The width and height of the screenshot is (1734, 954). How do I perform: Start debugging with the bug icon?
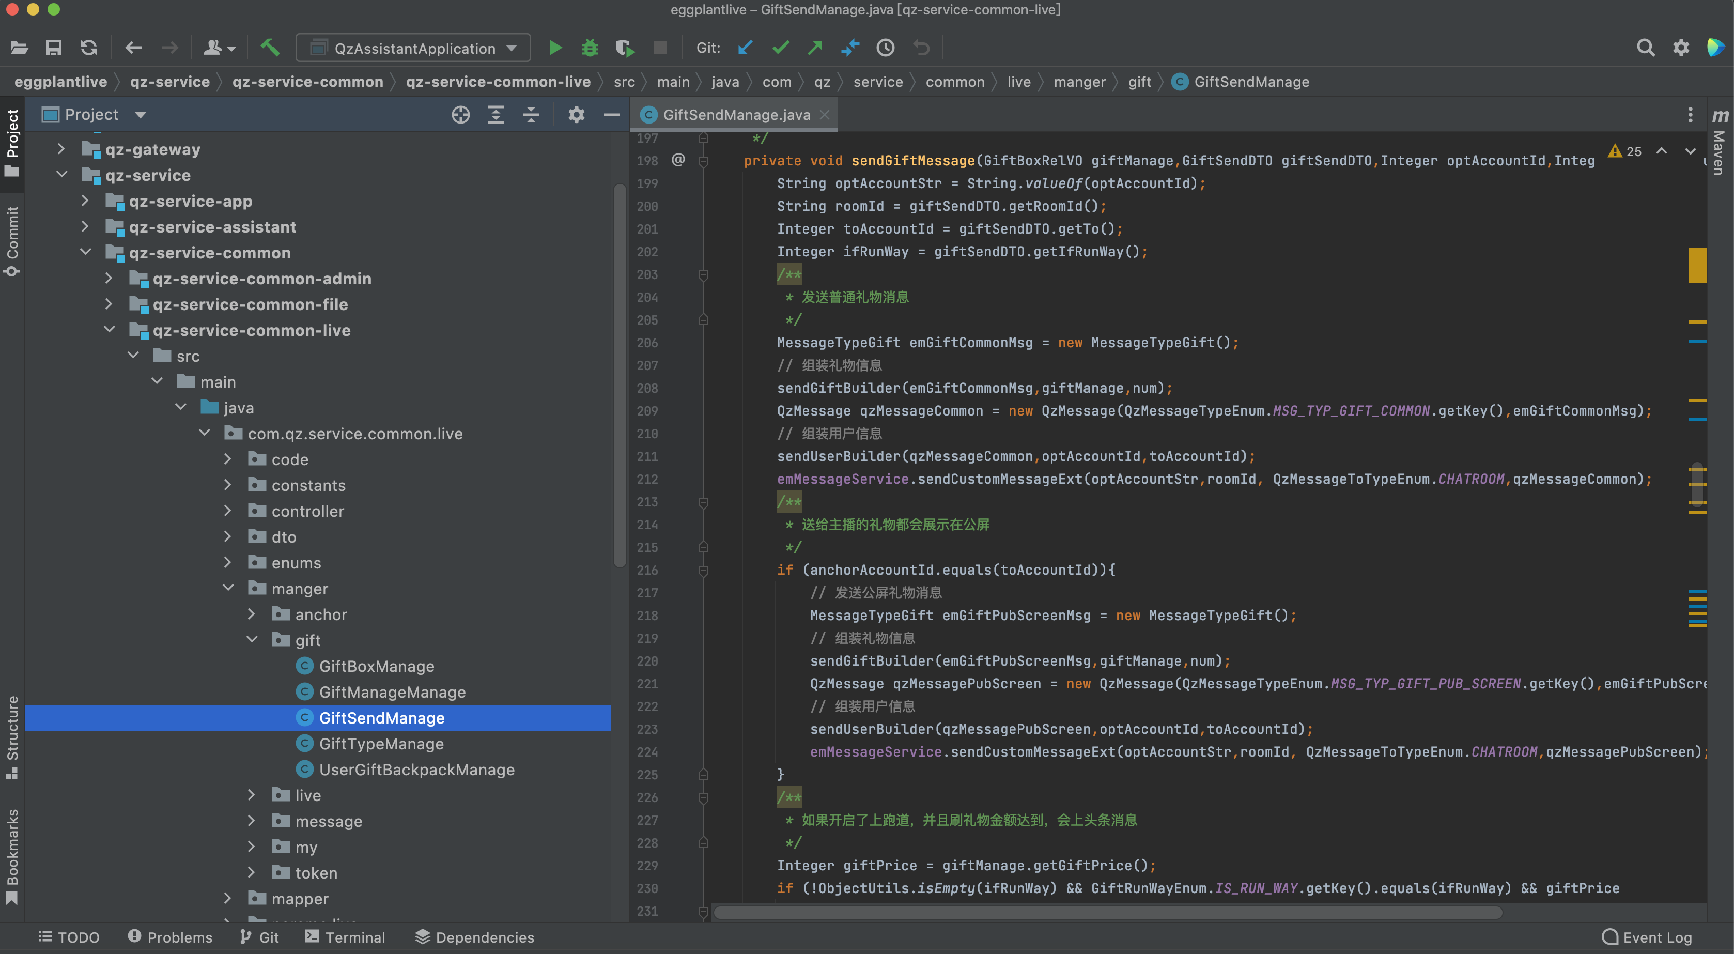[x=590, y=48]
